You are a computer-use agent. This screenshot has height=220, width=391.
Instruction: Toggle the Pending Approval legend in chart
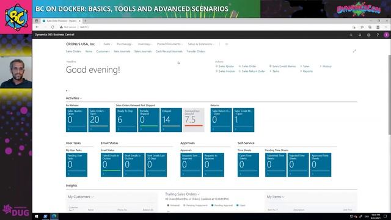(222, 205)
